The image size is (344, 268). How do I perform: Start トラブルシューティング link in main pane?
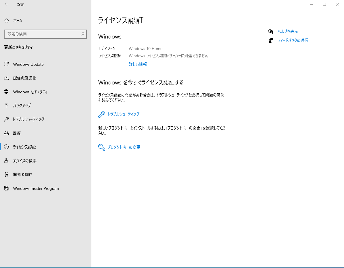pos(123,114)
